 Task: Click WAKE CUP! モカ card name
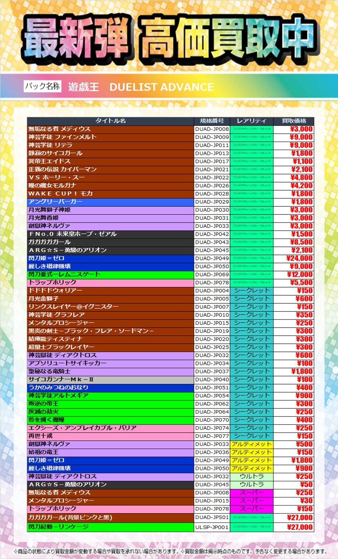(60, 194)
